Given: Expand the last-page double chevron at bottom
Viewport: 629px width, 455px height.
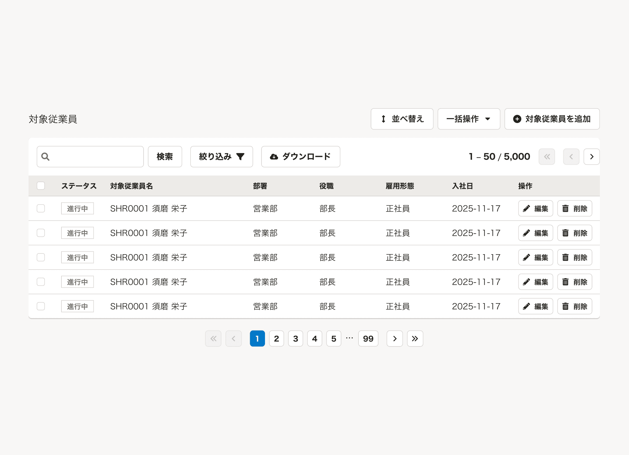Looking at the screenshot, I should point(415,338).
